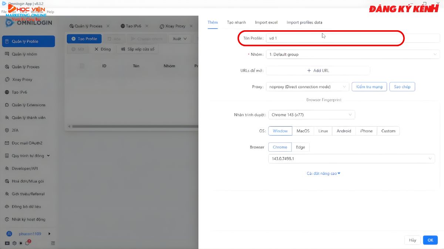Click the update refresh icon with red badge
This screenshot has width=444, height=249.
coord(27,243)
